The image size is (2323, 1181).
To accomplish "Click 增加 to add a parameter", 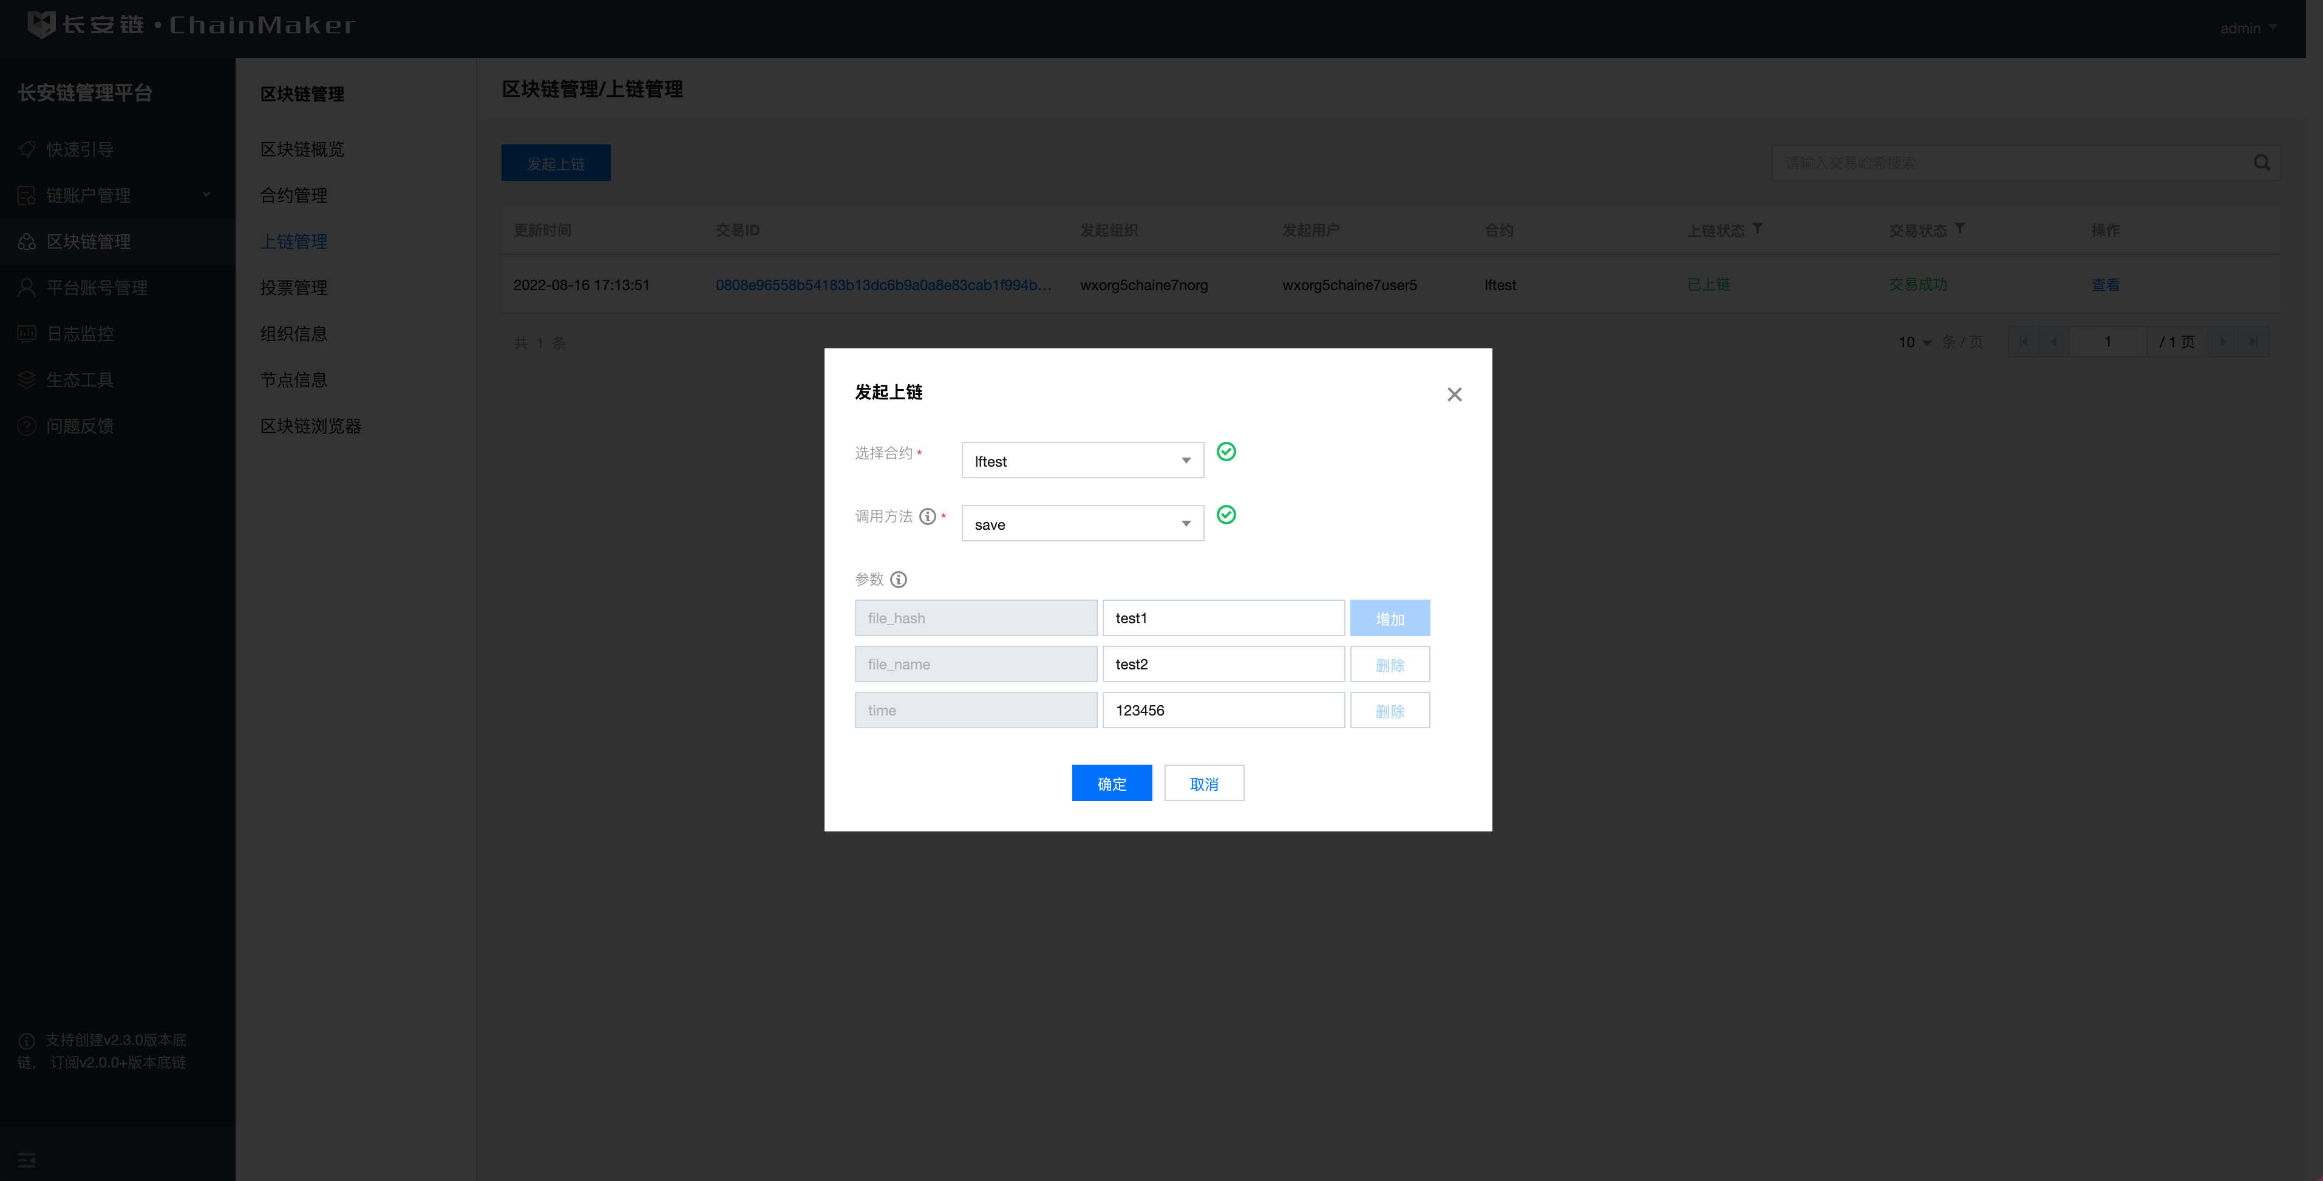I will pos(1389,618).
